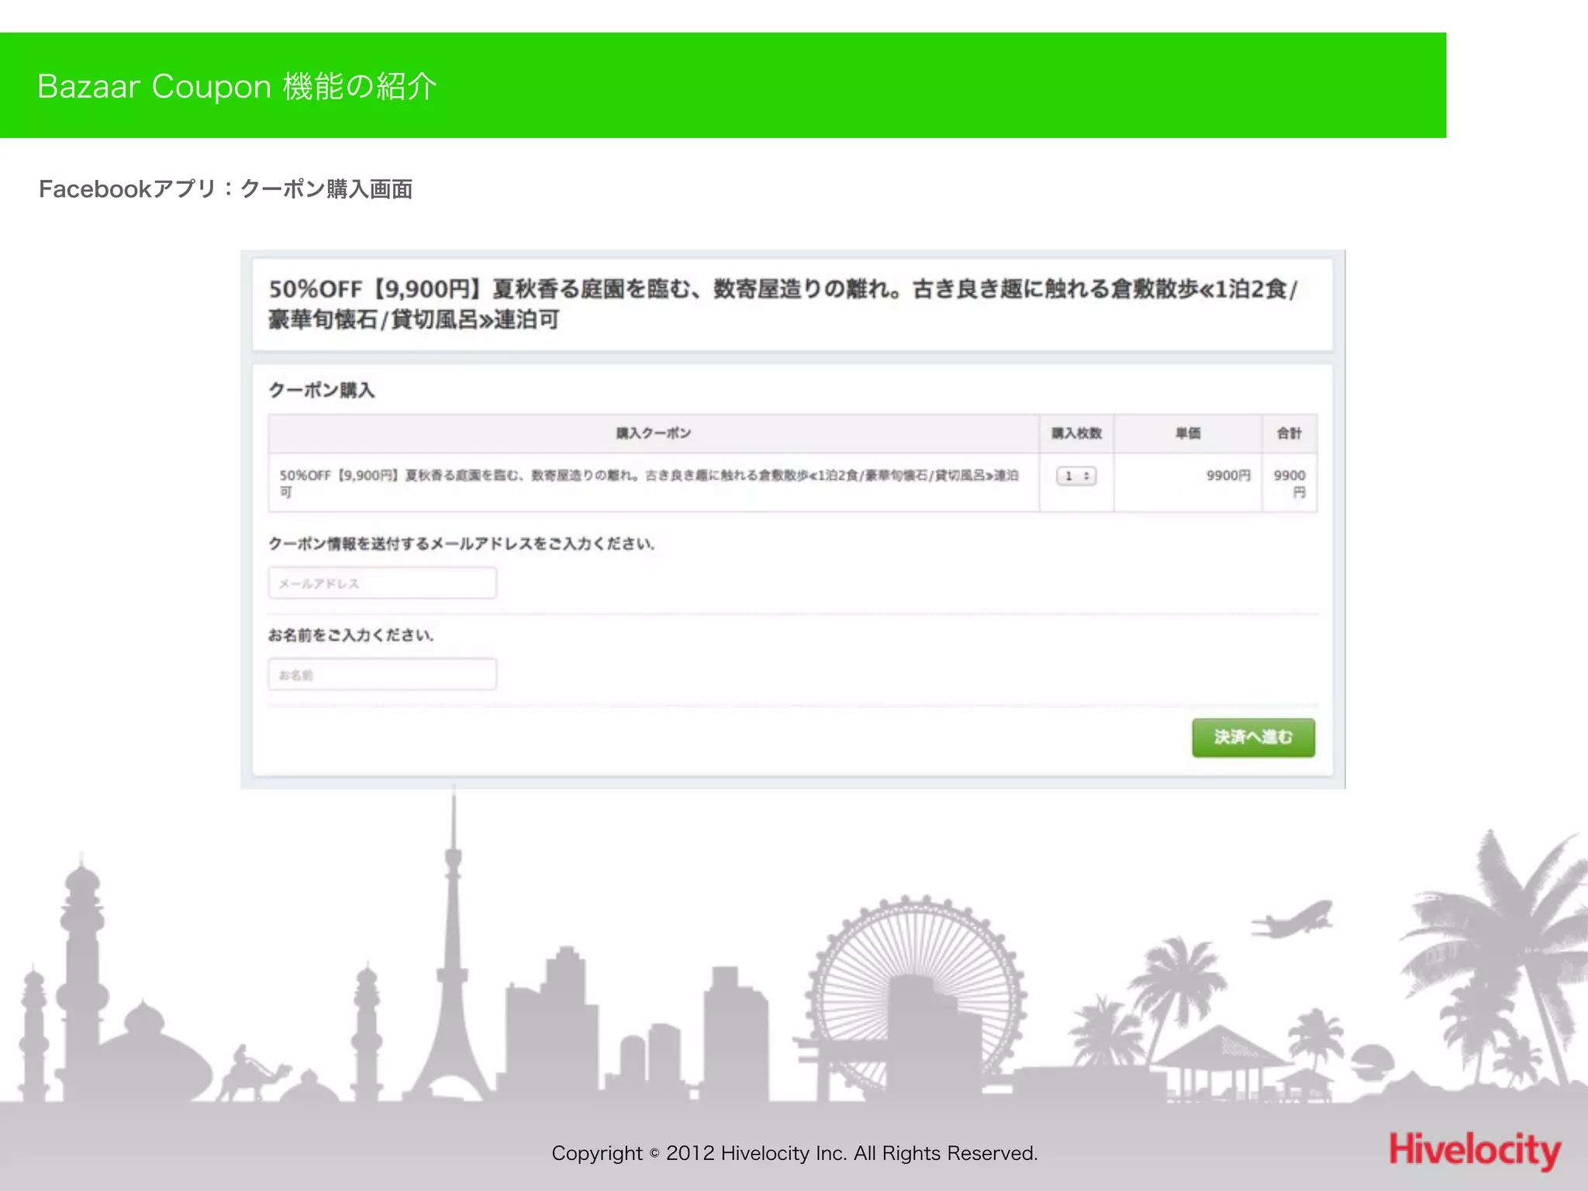1588x1191 pixels.
Task: Click the Facebookアプリ：クーポン購入画面 subtitle
Action: (x=226, y=188)
